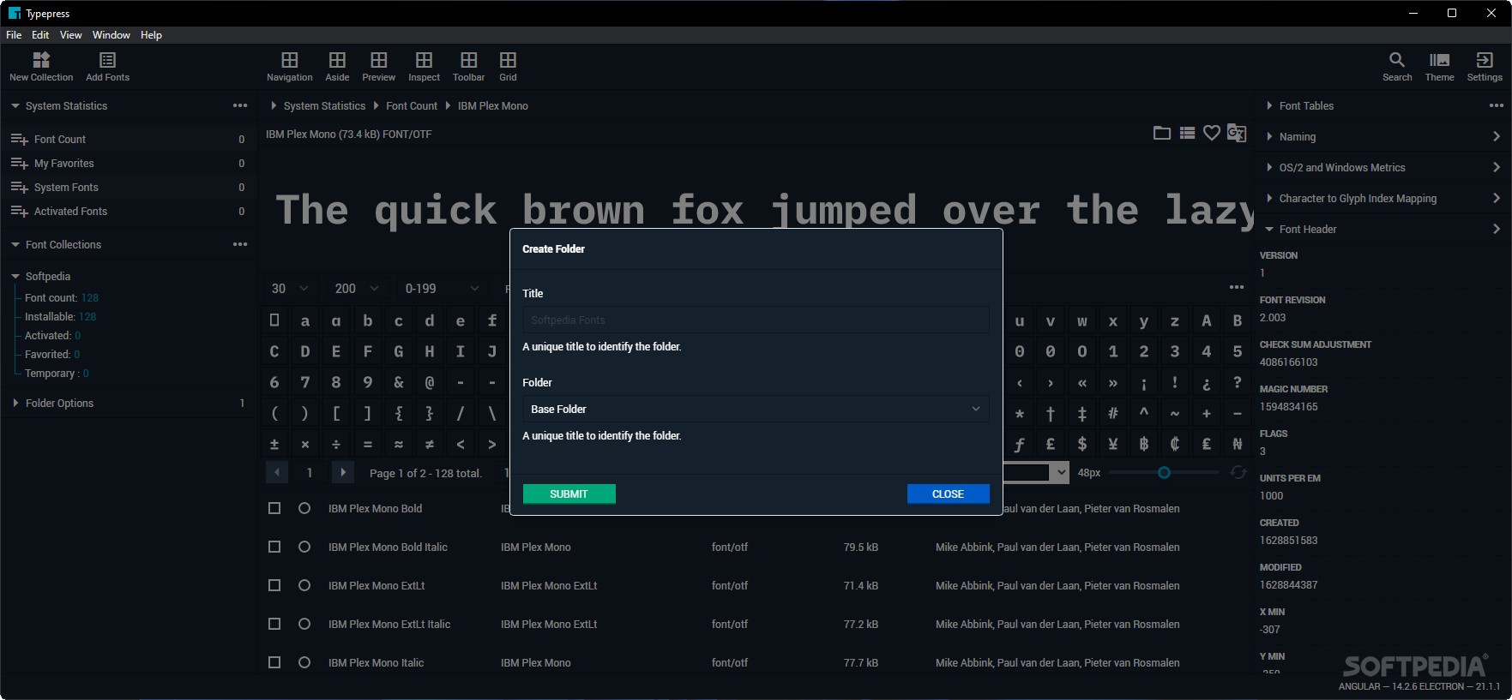This screenshot has height=700, width=1512.
Task: Open the Theme switcher
Action: point(1439,59)
